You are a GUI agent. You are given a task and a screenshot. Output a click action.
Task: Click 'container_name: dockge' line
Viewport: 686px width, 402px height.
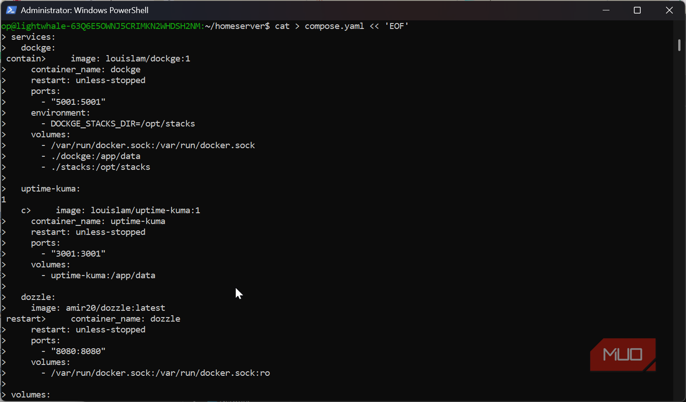point(86,70)
